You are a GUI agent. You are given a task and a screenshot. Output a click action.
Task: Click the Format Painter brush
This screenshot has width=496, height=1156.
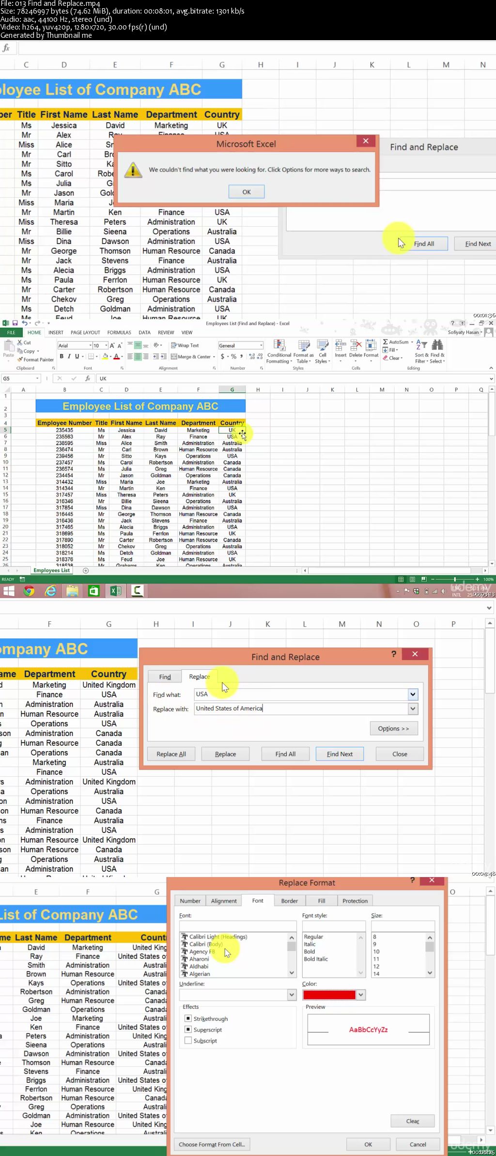[20, 359]
